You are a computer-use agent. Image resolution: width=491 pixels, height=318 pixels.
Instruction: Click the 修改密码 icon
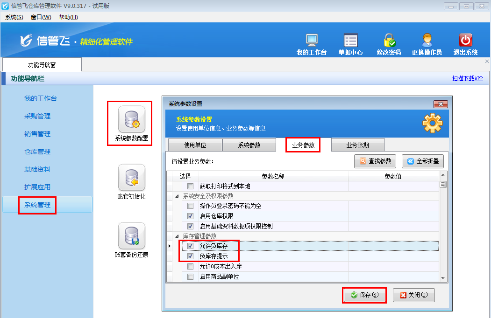(389, 43)
